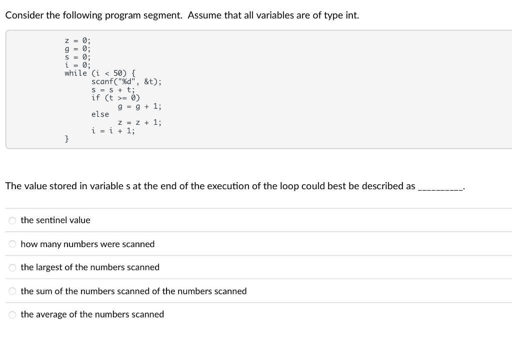The width and height of the screenshot is (512, 337).
Task: Click the answer text how many numbers were scanned
Action: 87,244
